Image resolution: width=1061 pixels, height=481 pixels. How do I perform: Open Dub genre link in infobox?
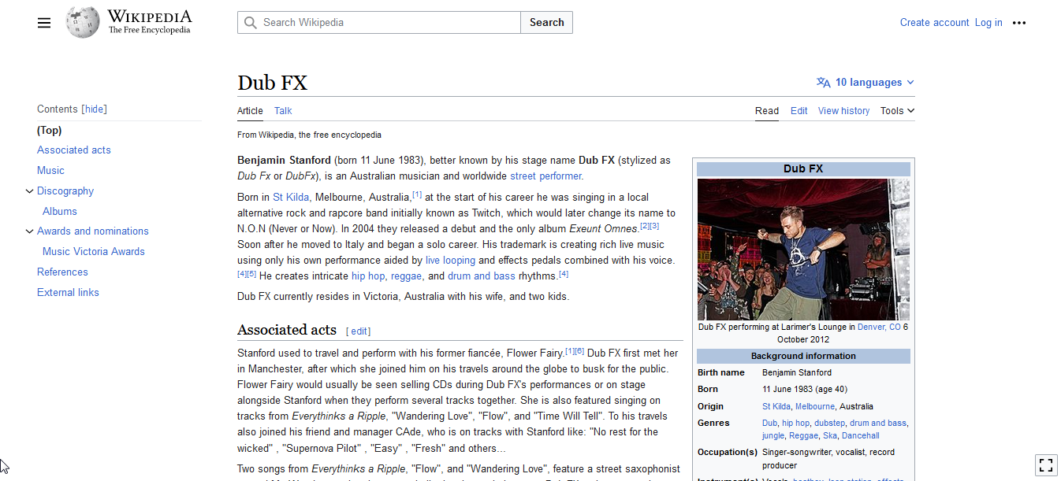pyautogui.click(x=769, y=424)
